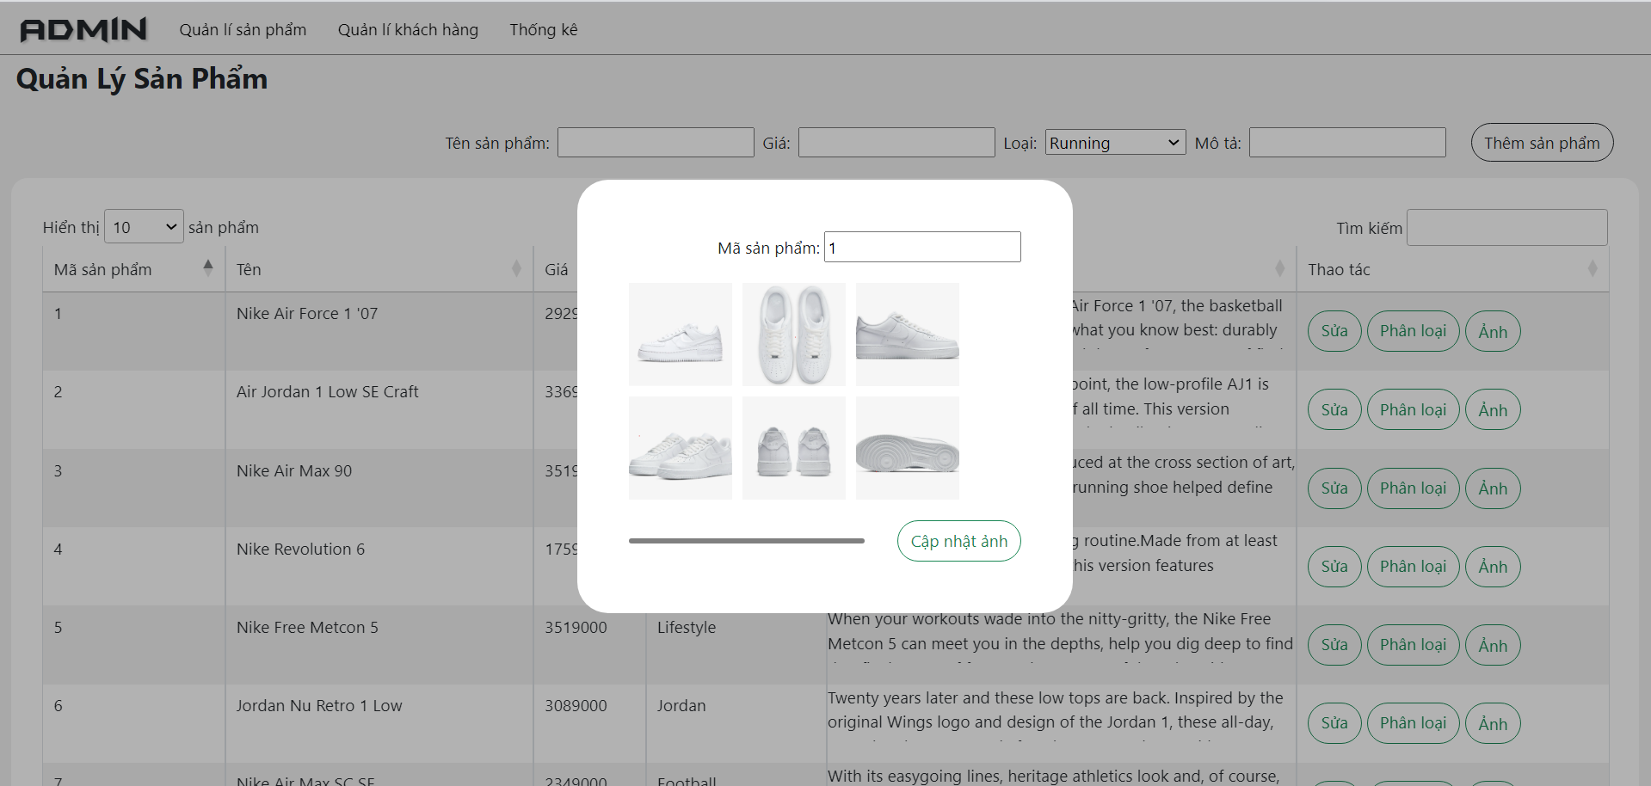This screenshot has width=1651, height=786.
Task: Click product name Nike Free Metcon 5
Action: coord(307,628)
